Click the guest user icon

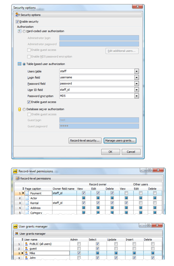(26, 249)
